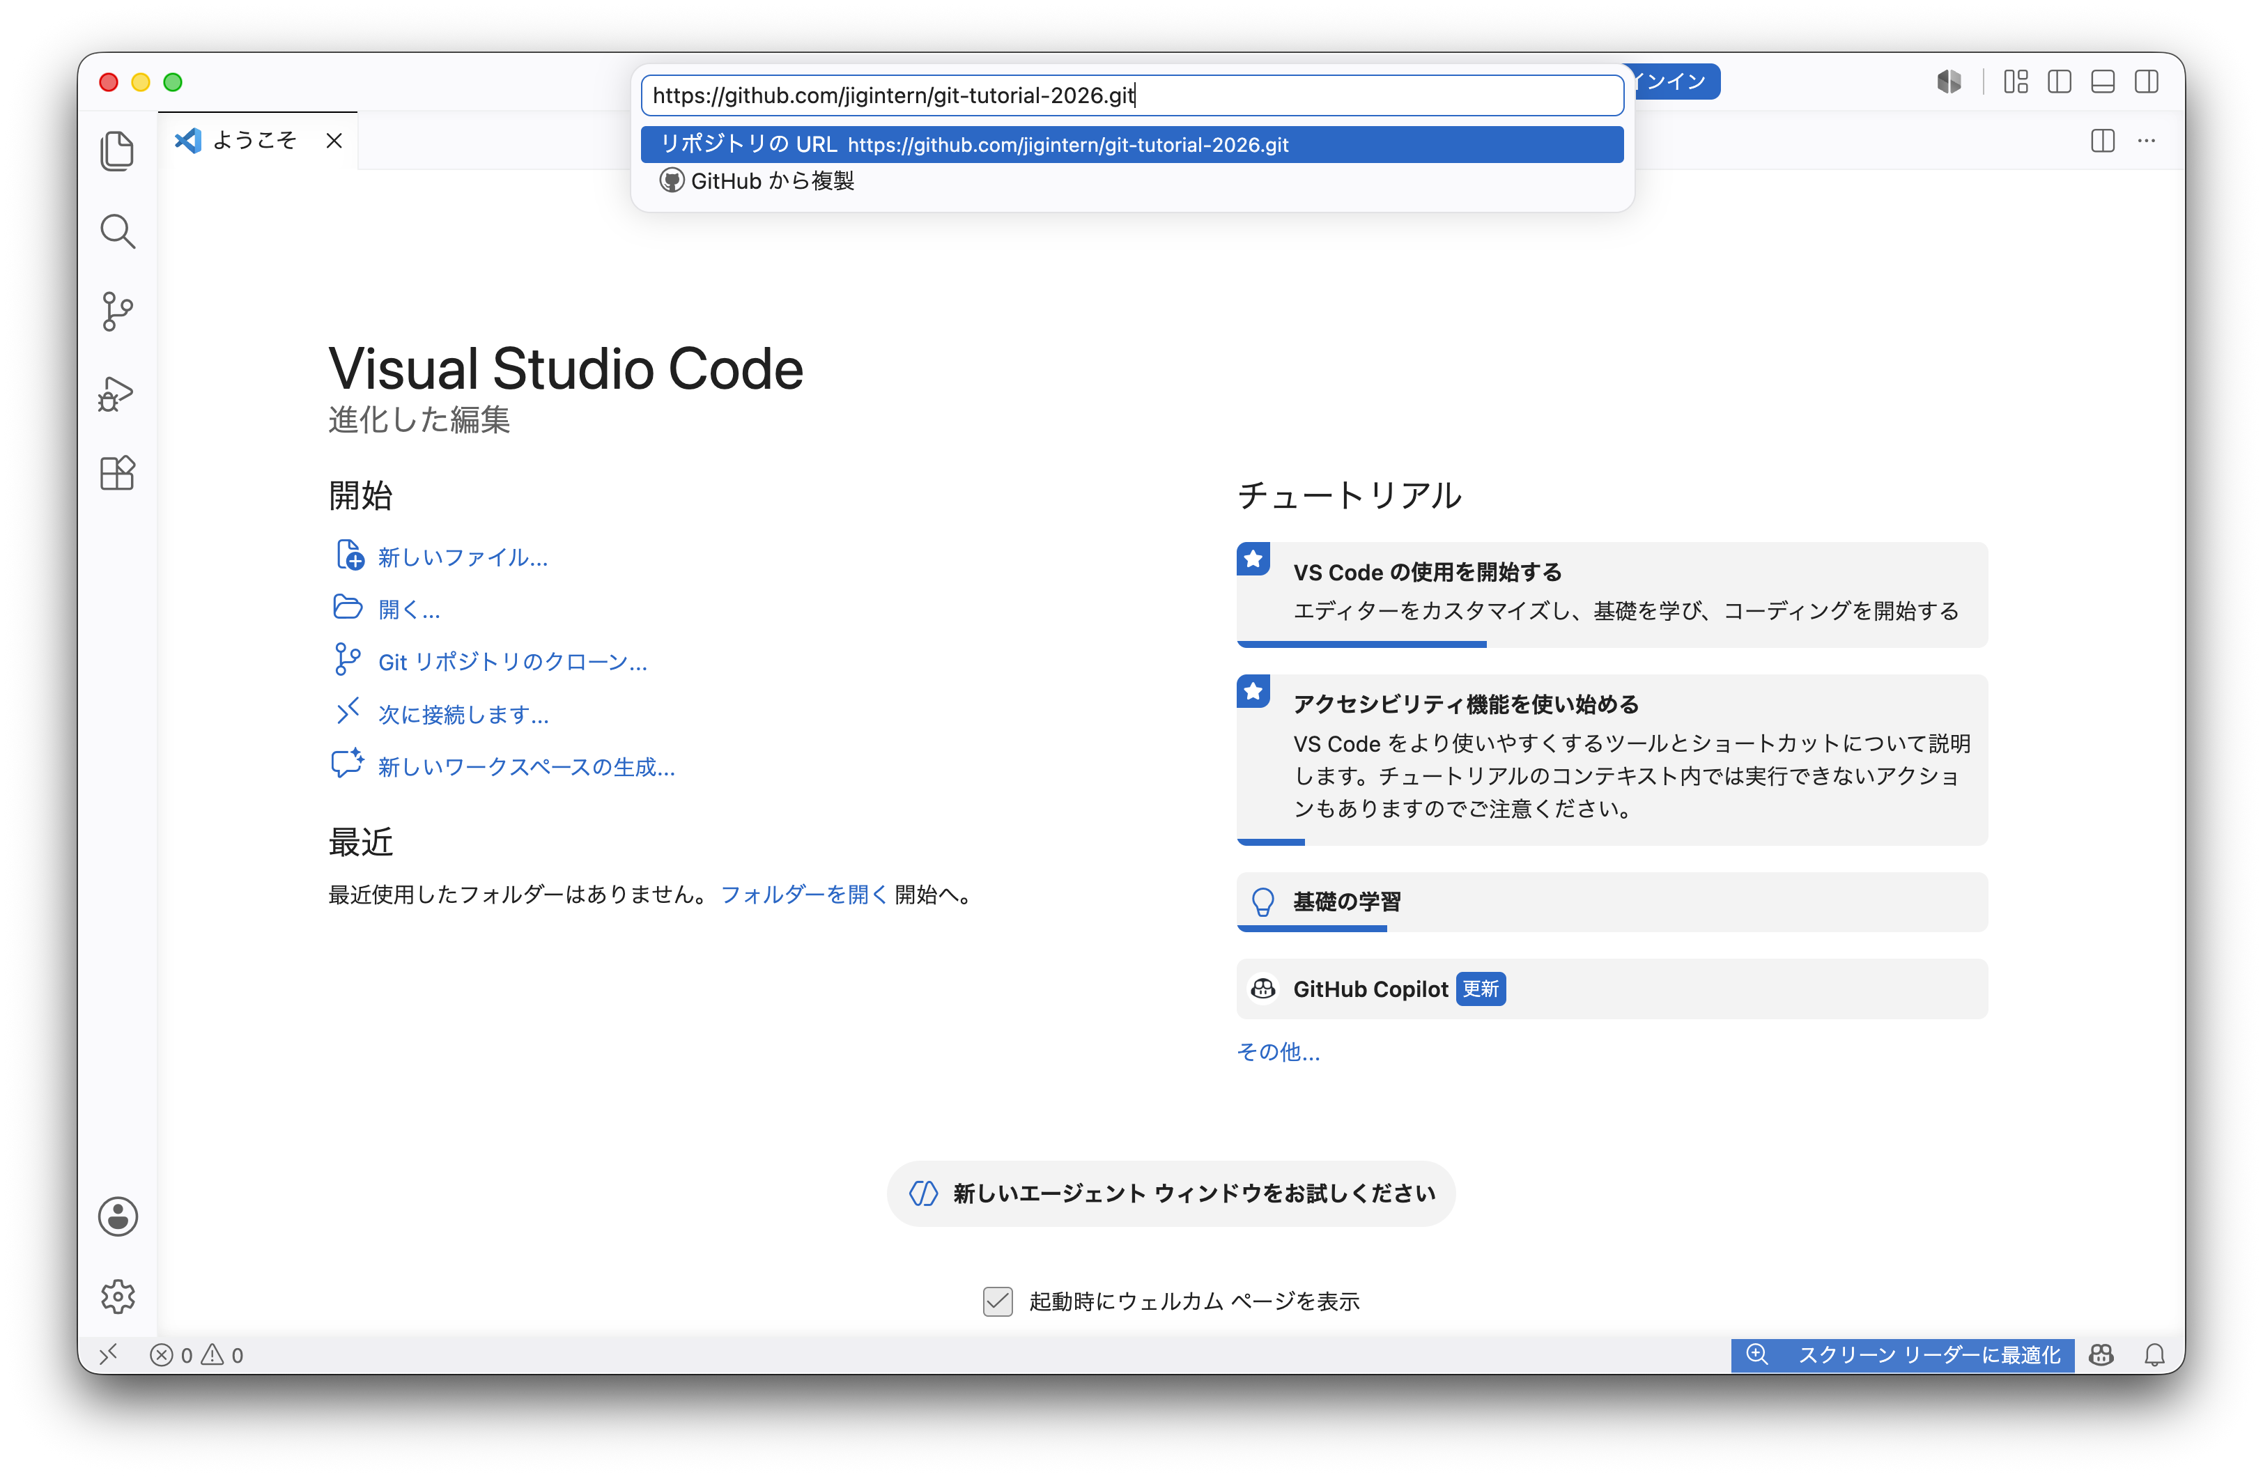Open the Explorer view in activity bar
Image resolution: width=2263 pixels, height=1477 pixels.
117,151
